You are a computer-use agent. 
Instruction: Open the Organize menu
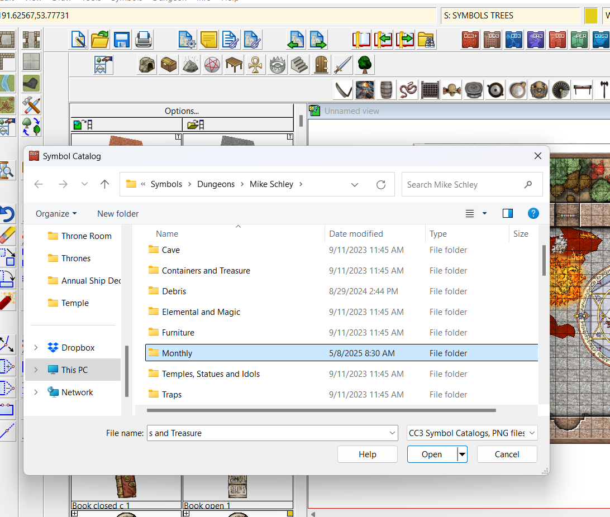pyautogui.click(x=56, y=213)
